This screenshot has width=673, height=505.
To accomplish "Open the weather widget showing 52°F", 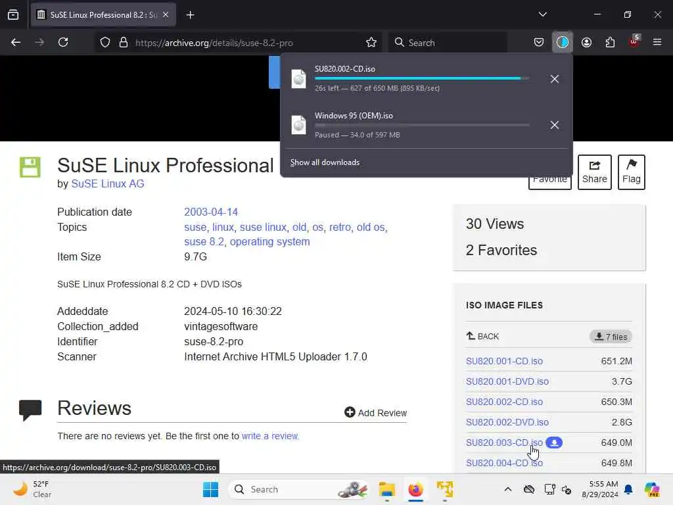I will click(32, 489).
